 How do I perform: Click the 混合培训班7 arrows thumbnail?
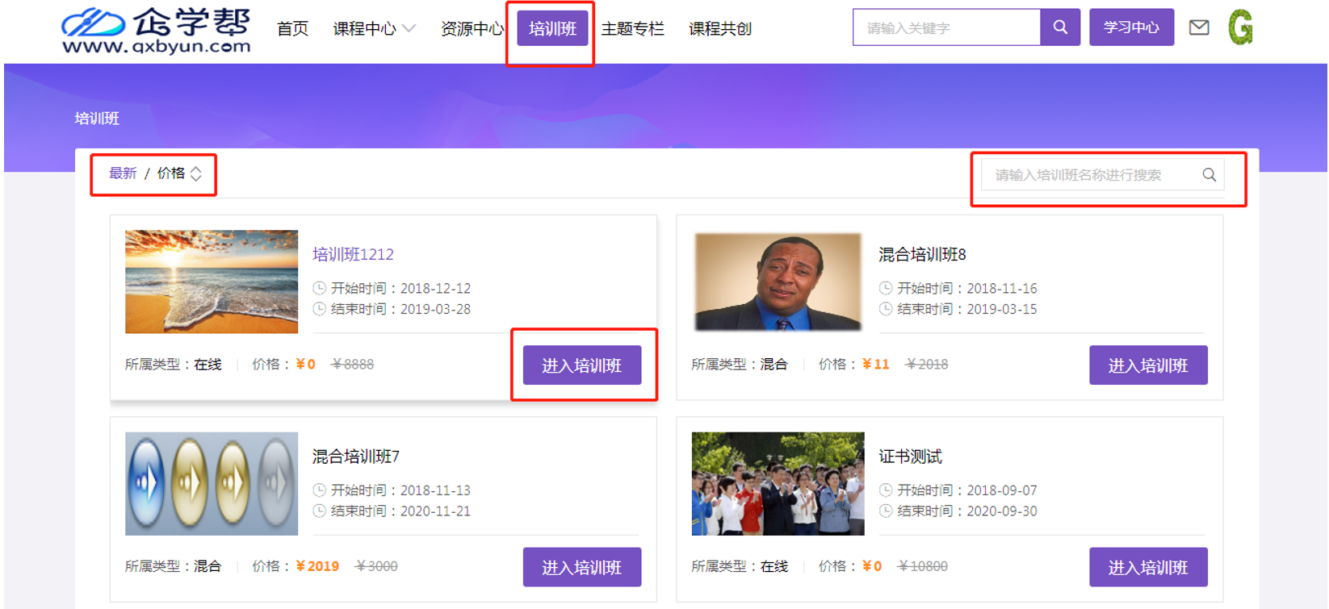pyautogui.click(x=212, y=484)
